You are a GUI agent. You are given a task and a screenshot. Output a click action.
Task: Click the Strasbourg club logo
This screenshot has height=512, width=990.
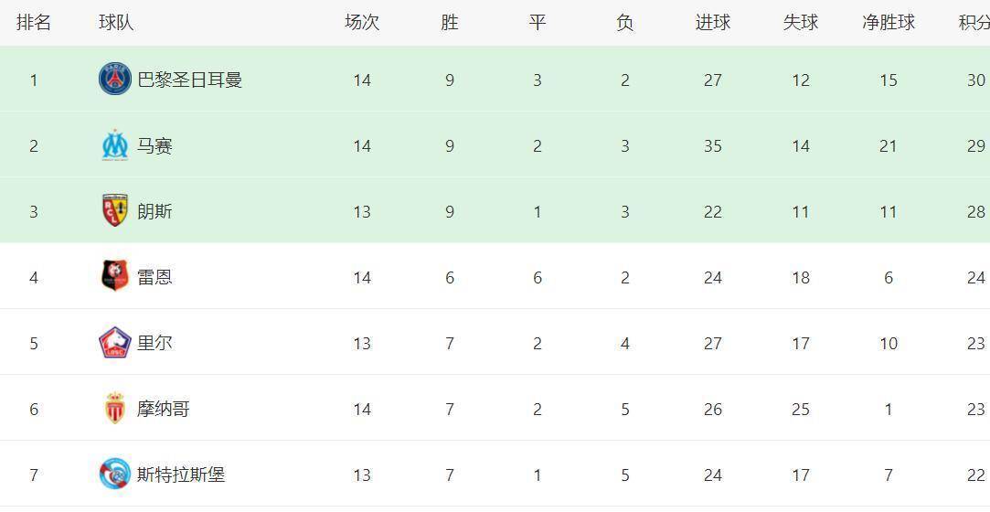(115, 475)
